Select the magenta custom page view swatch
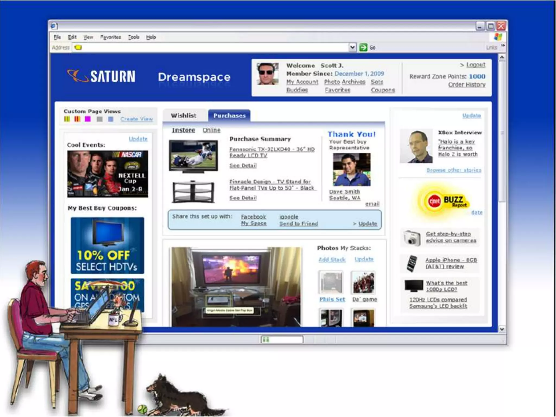This screenshot has width=556, height=417. point(88,119)
